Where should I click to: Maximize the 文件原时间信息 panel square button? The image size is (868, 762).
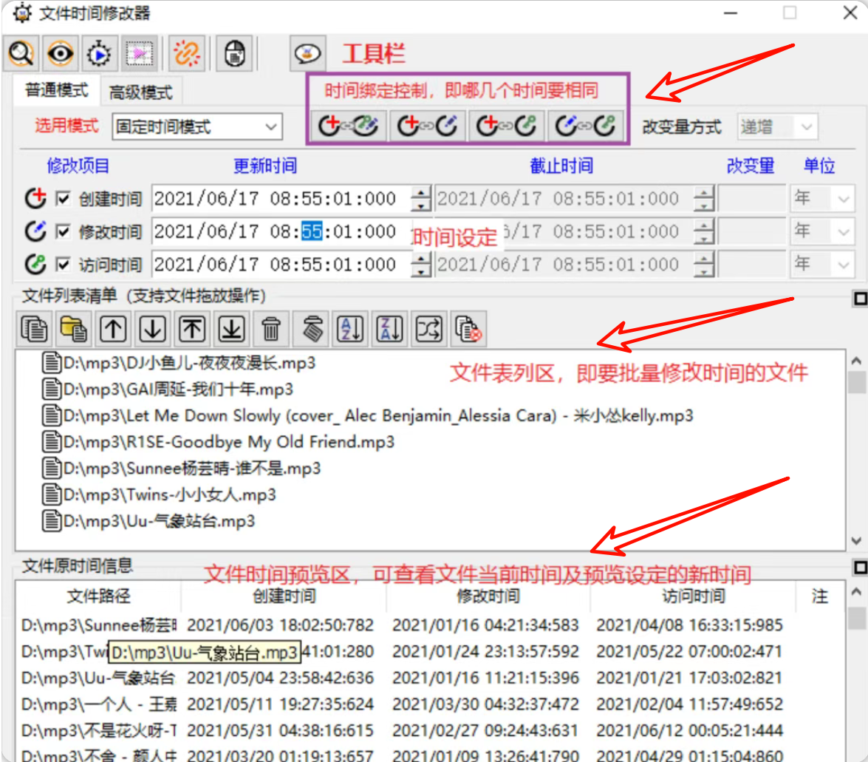[860, 568]
